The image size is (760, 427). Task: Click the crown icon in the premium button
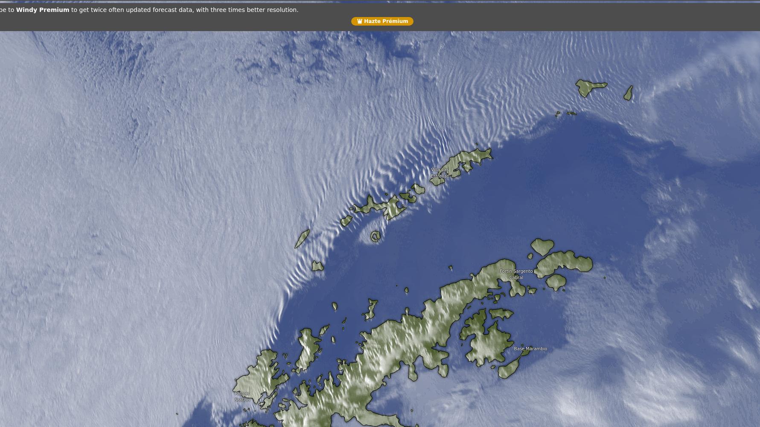tap(359, 21)
